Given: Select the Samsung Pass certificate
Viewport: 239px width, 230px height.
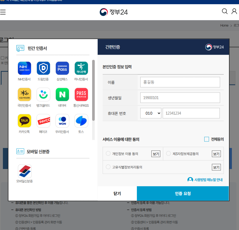Looking at the screenshot, I should point(62,68).
